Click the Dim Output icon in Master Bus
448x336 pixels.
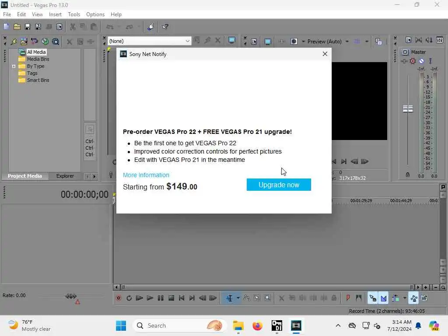click(x=429, y=40)
